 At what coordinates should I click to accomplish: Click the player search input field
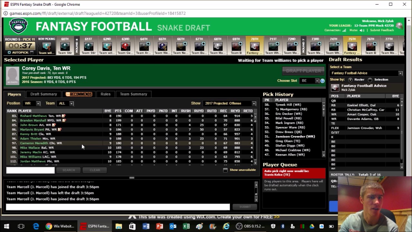pos(30,170)
